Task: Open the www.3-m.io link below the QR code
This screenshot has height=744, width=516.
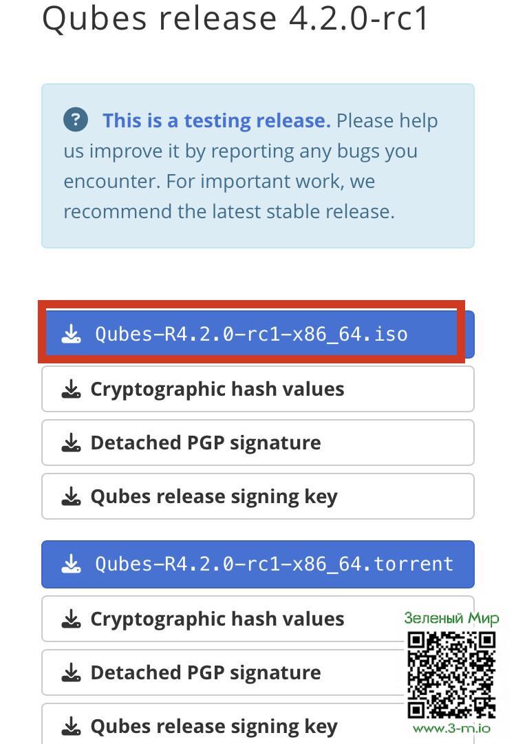Action: click(x=451, y=728)
